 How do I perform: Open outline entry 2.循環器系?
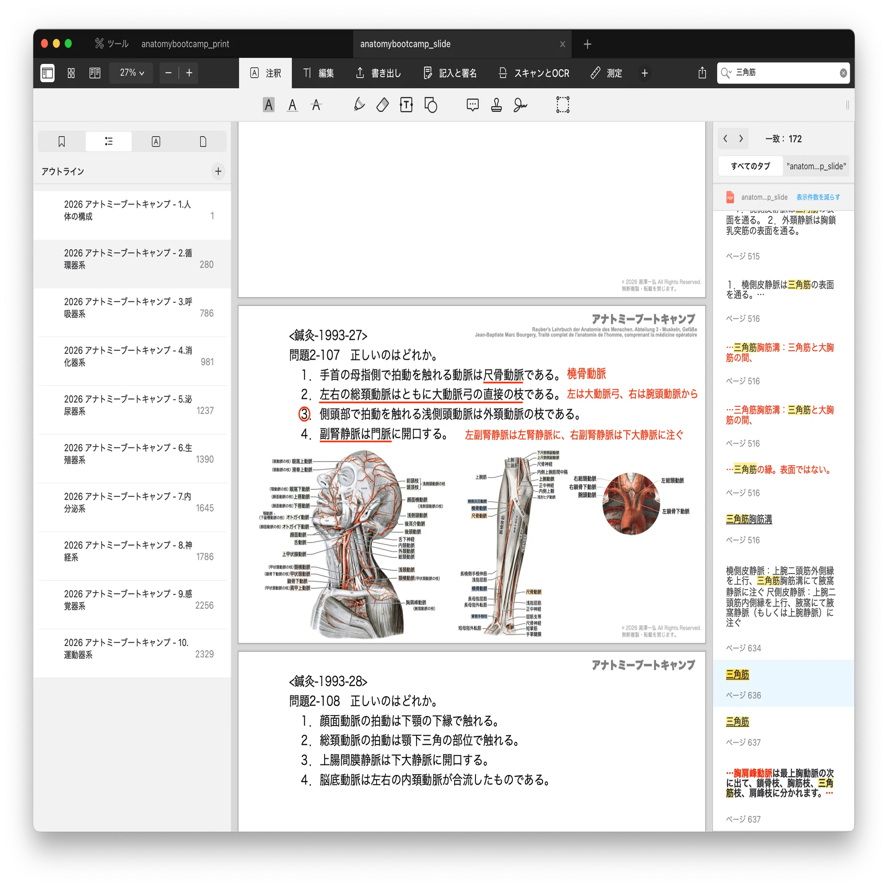pyautogui.click(x=132, y=264)
